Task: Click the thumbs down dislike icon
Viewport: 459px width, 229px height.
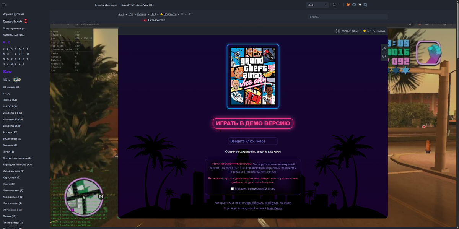Action: 384,57
